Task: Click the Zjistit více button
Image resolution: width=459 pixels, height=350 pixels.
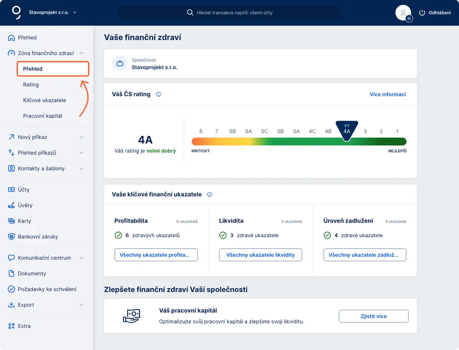Action: [x=373, y=316]
